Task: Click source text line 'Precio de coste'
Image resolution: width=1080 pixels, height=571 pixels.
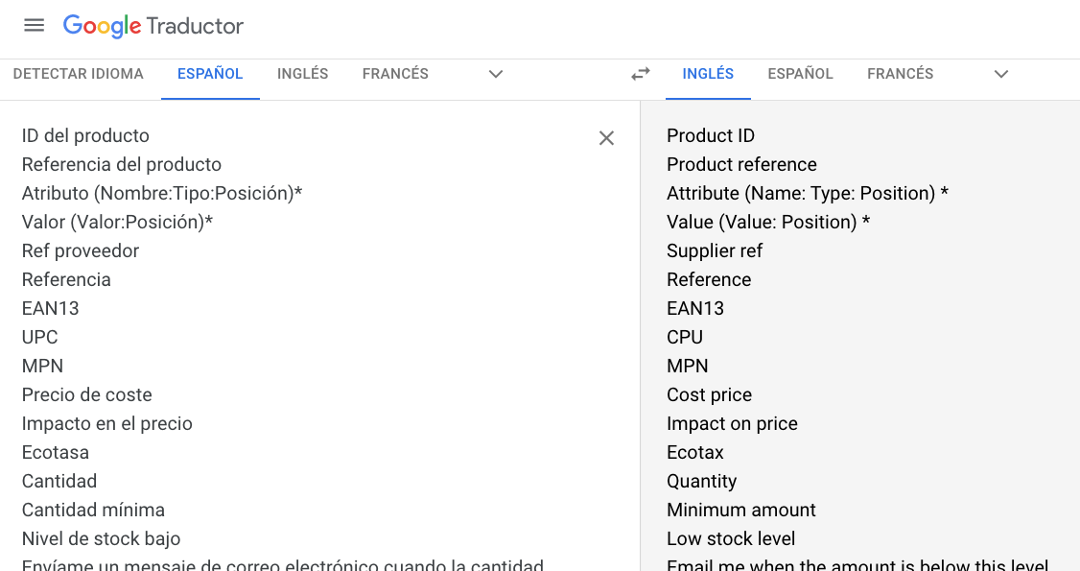Action: pos(87,394)
